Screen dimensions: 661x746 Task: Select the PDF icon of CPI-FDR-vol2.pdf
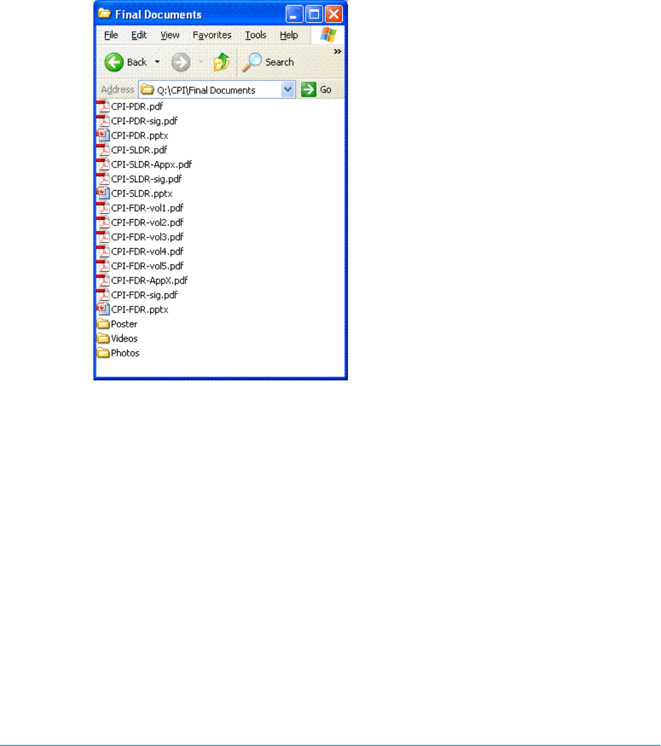click(103, 222)
